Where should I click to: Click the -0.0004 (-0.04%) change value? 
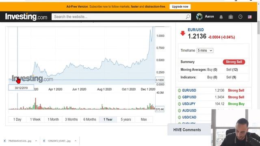point(221,37)
